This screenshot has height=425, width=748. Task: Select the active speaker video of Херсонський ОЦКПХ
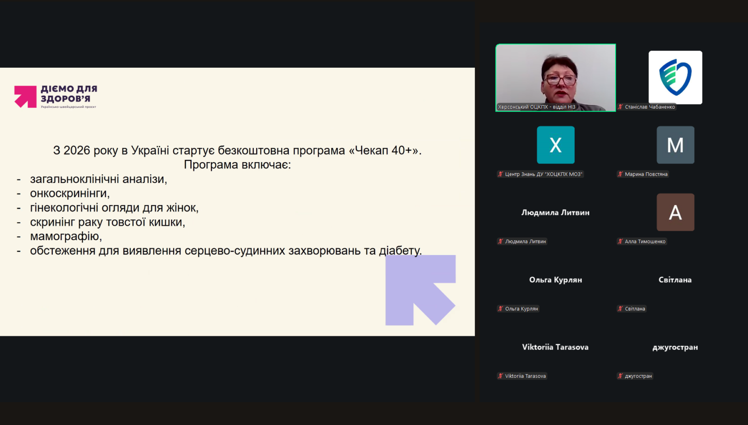[555, 78]
